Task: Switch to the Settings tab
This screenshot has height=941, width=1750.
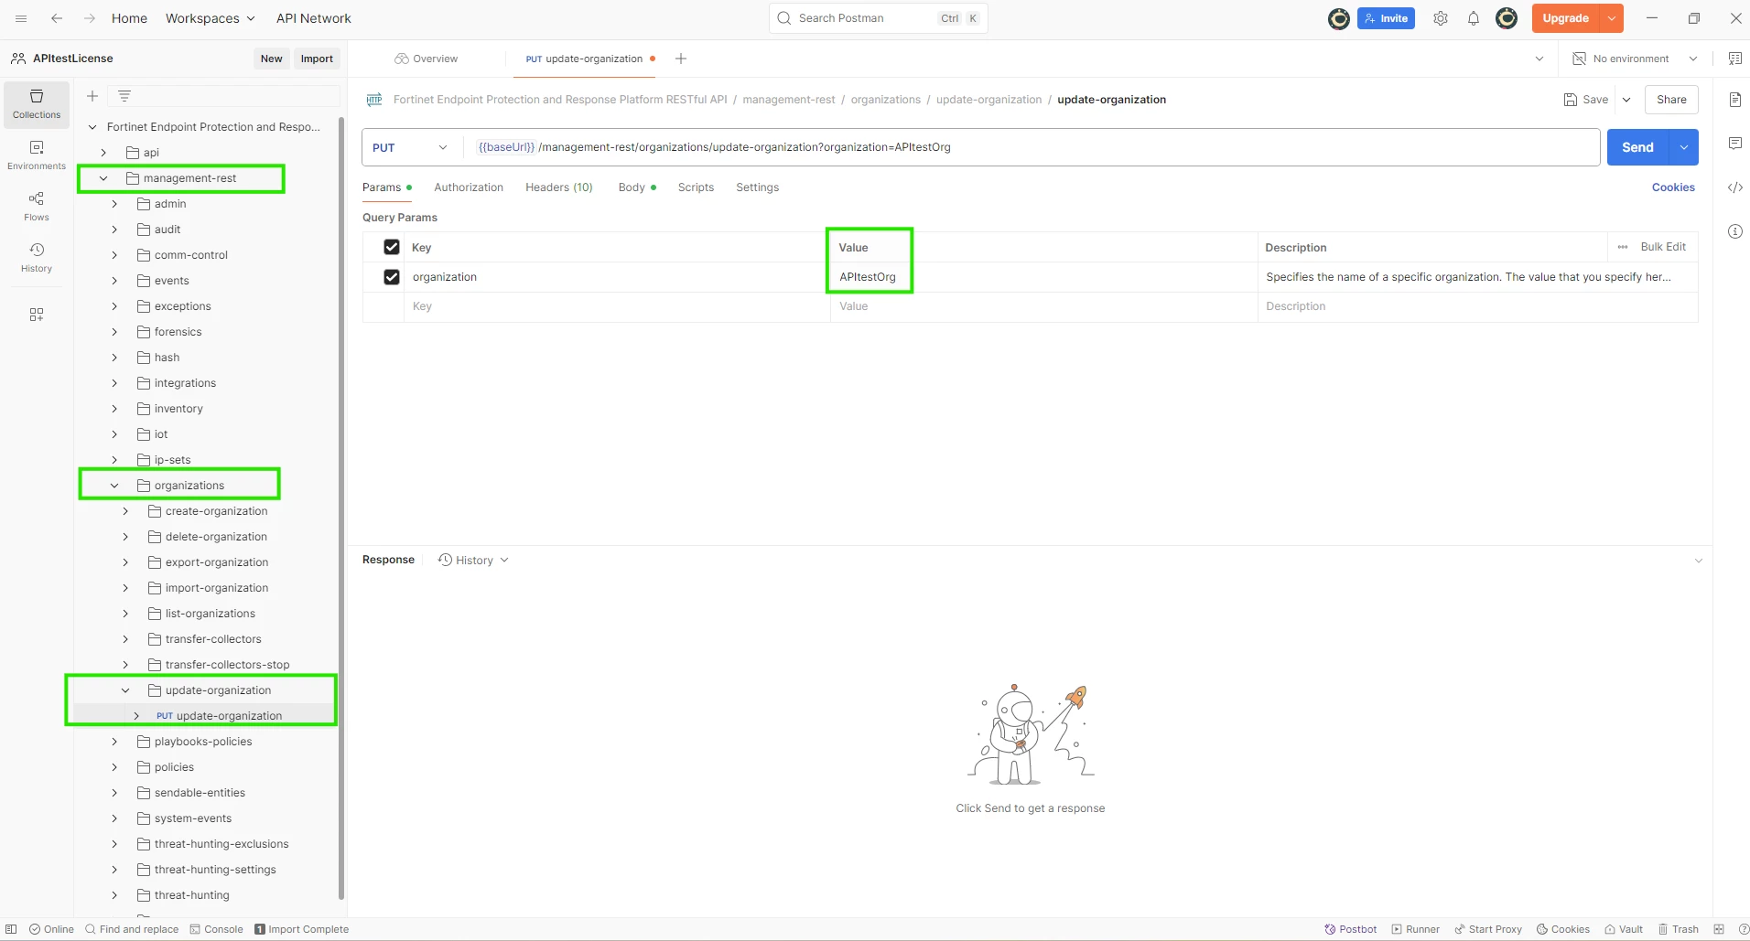Action: tap(758, 187)
